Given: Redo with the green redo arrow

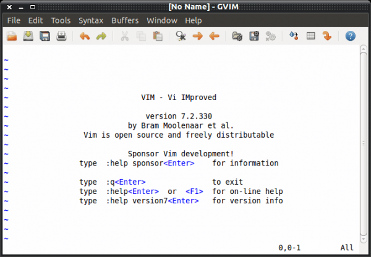Looking at the screenshot, I should click(101, 36).
